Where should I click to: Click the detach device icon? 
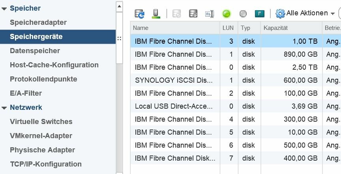176,14
